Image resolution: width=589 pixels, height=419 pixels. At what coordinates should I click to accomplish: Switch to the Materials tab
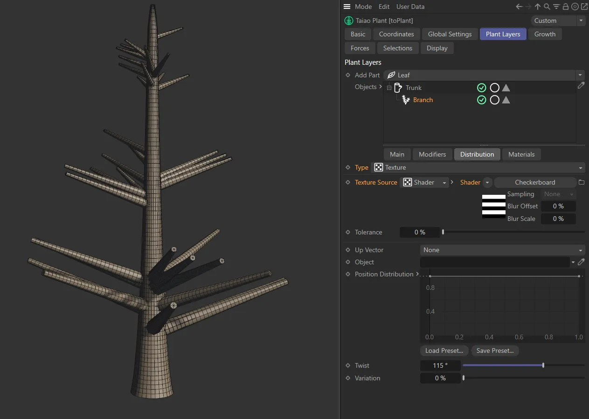pyautogui.click(x=521, y=154)
